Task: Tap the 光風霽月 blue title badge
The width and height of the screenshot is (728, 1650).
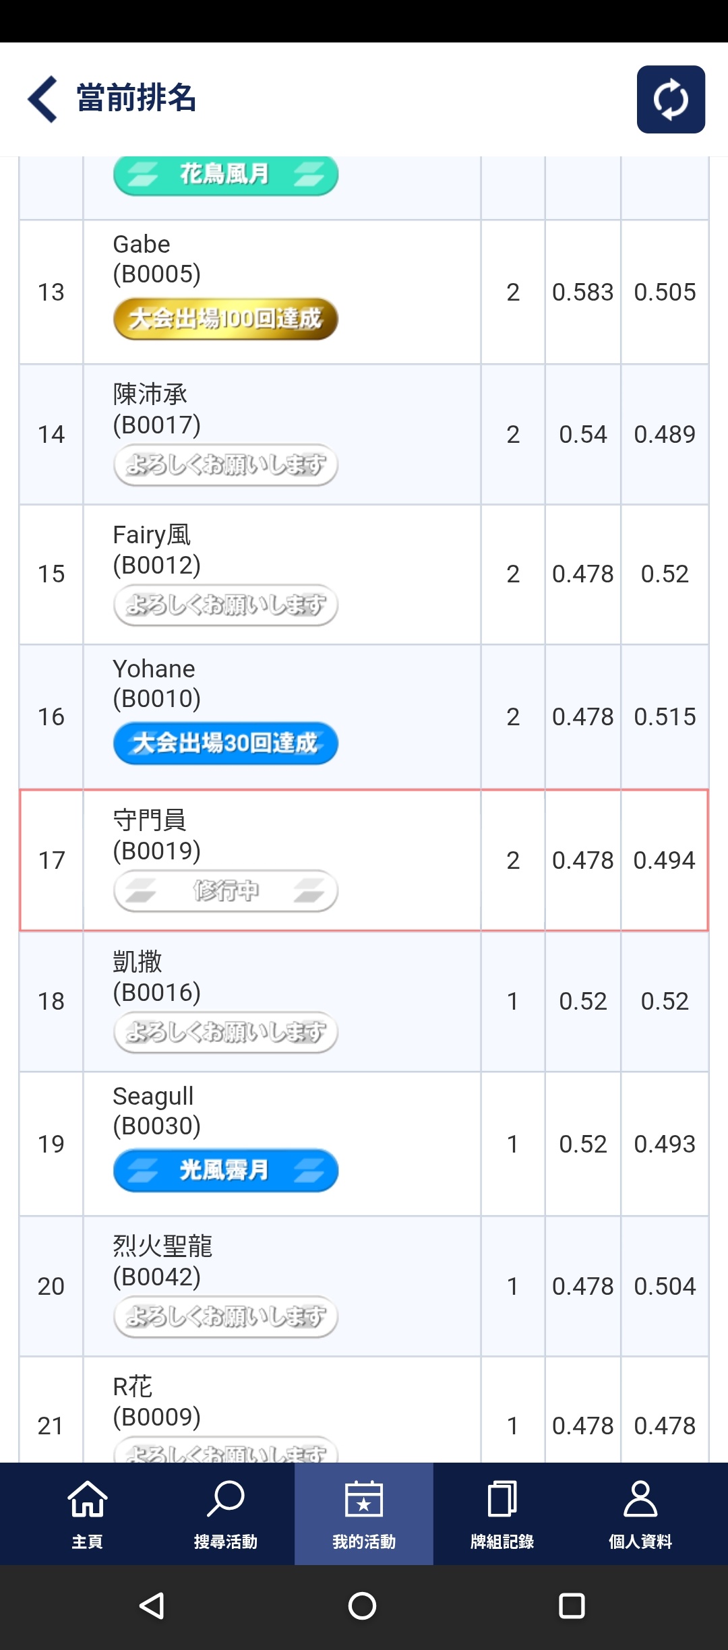Action: click(225, 1171)
